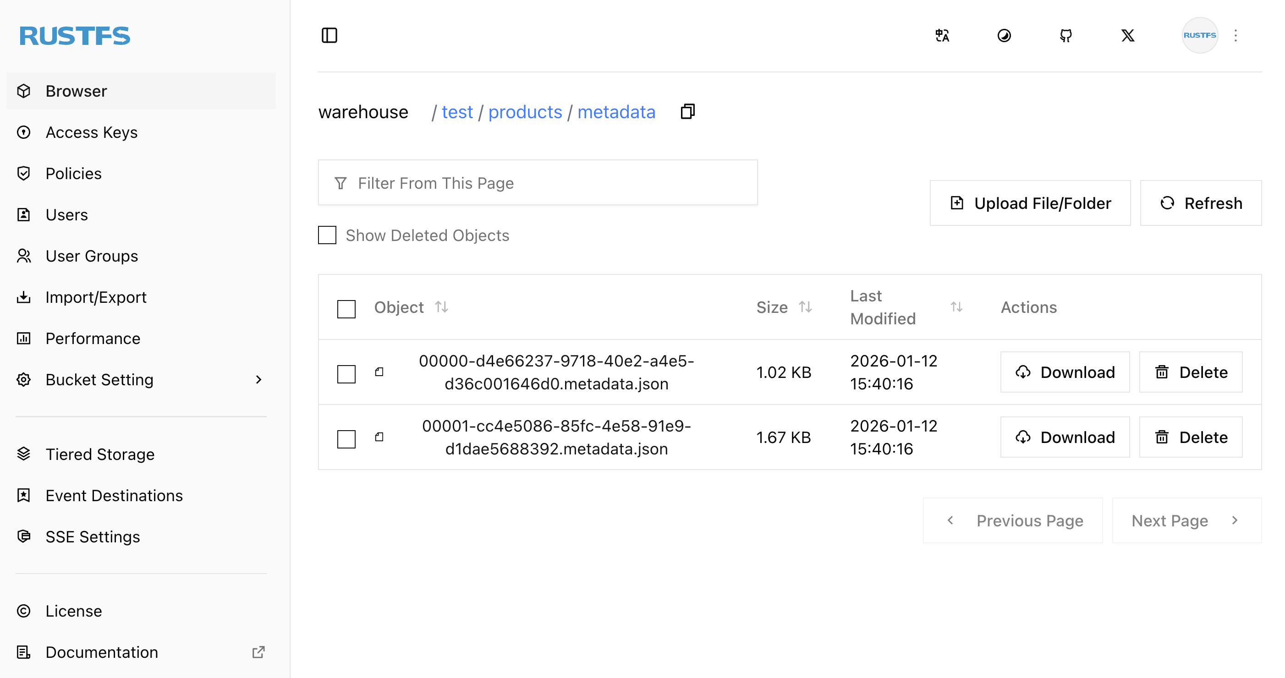Check the select-all objects checkbox

pos(346,309)
